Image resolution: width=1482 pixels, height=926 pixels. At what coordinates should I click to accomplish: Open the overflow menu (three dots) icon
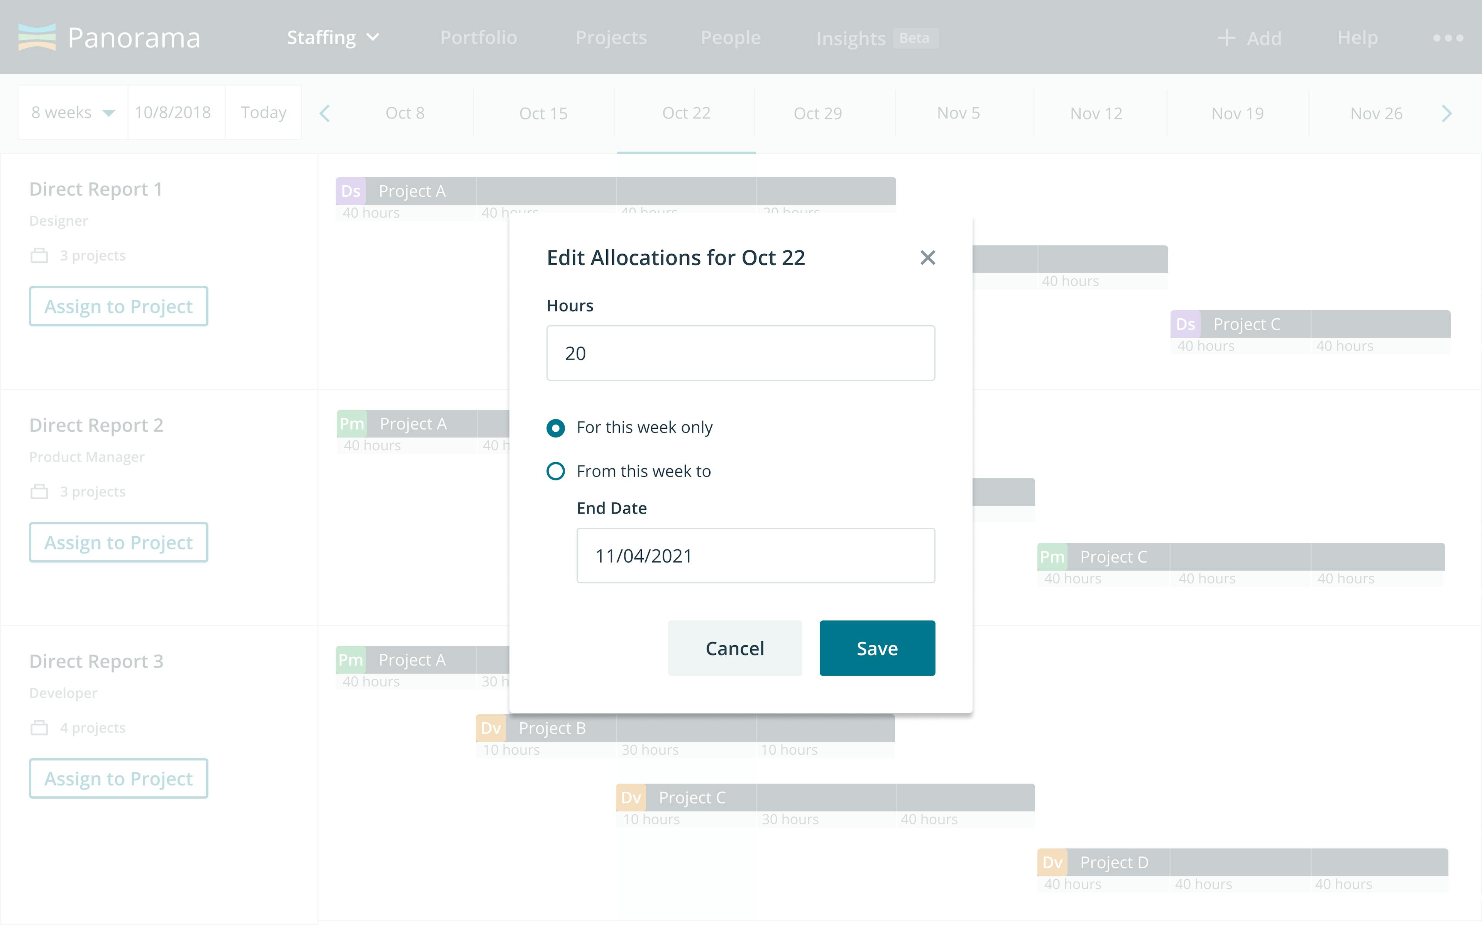[x=1449, y=37]
